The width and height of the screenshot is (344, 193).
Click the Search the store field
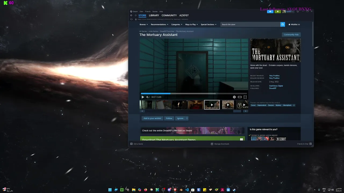click(250, 24)
